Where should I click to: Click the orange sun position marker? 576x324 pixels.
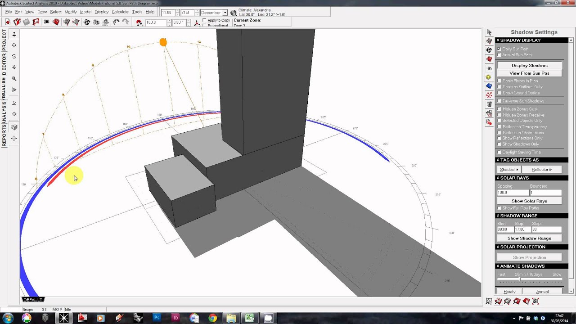click(x=163, y=42)
